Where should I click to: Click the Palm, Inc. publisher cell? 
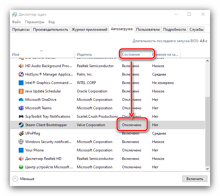coord(85,74)
